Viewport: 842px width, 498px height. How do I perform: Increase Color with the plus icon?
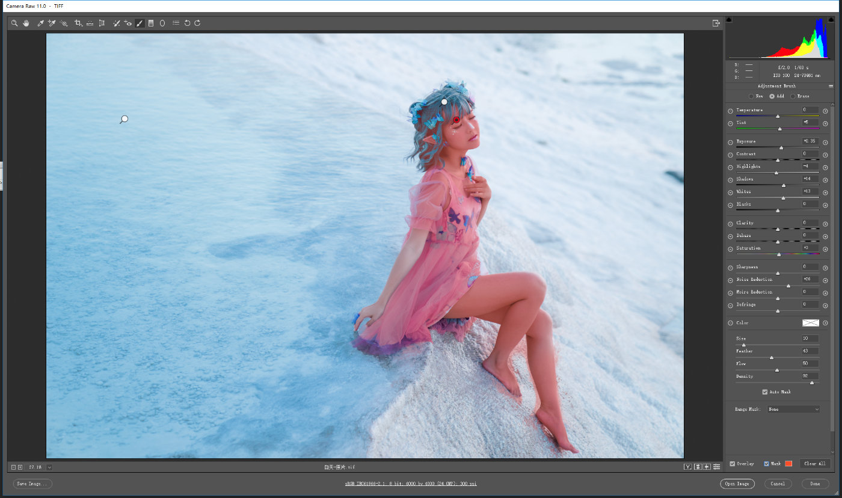pos(825,324)
